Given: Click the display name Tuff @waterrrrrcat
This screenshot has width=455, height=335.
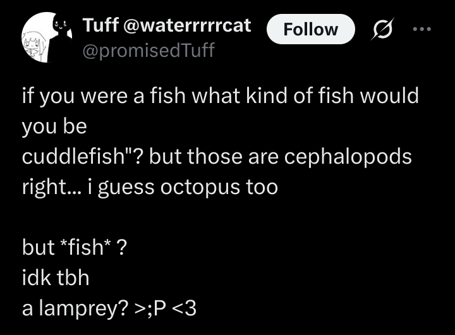Looking at the screenshot, I should [x=167, y=25].
